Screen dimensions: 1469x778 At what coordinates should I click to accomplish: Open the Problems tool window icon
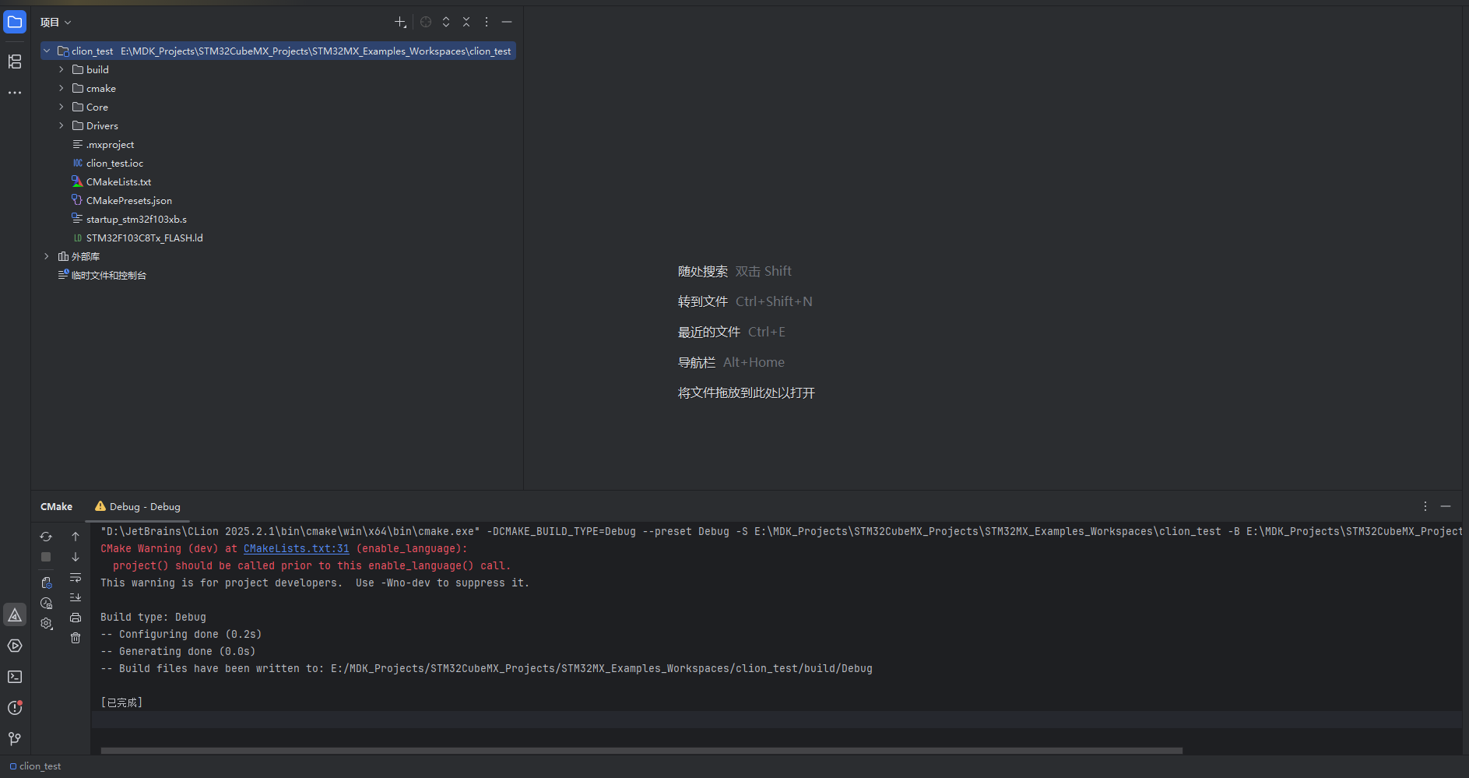pyautogui.click(x=15, y=708)
